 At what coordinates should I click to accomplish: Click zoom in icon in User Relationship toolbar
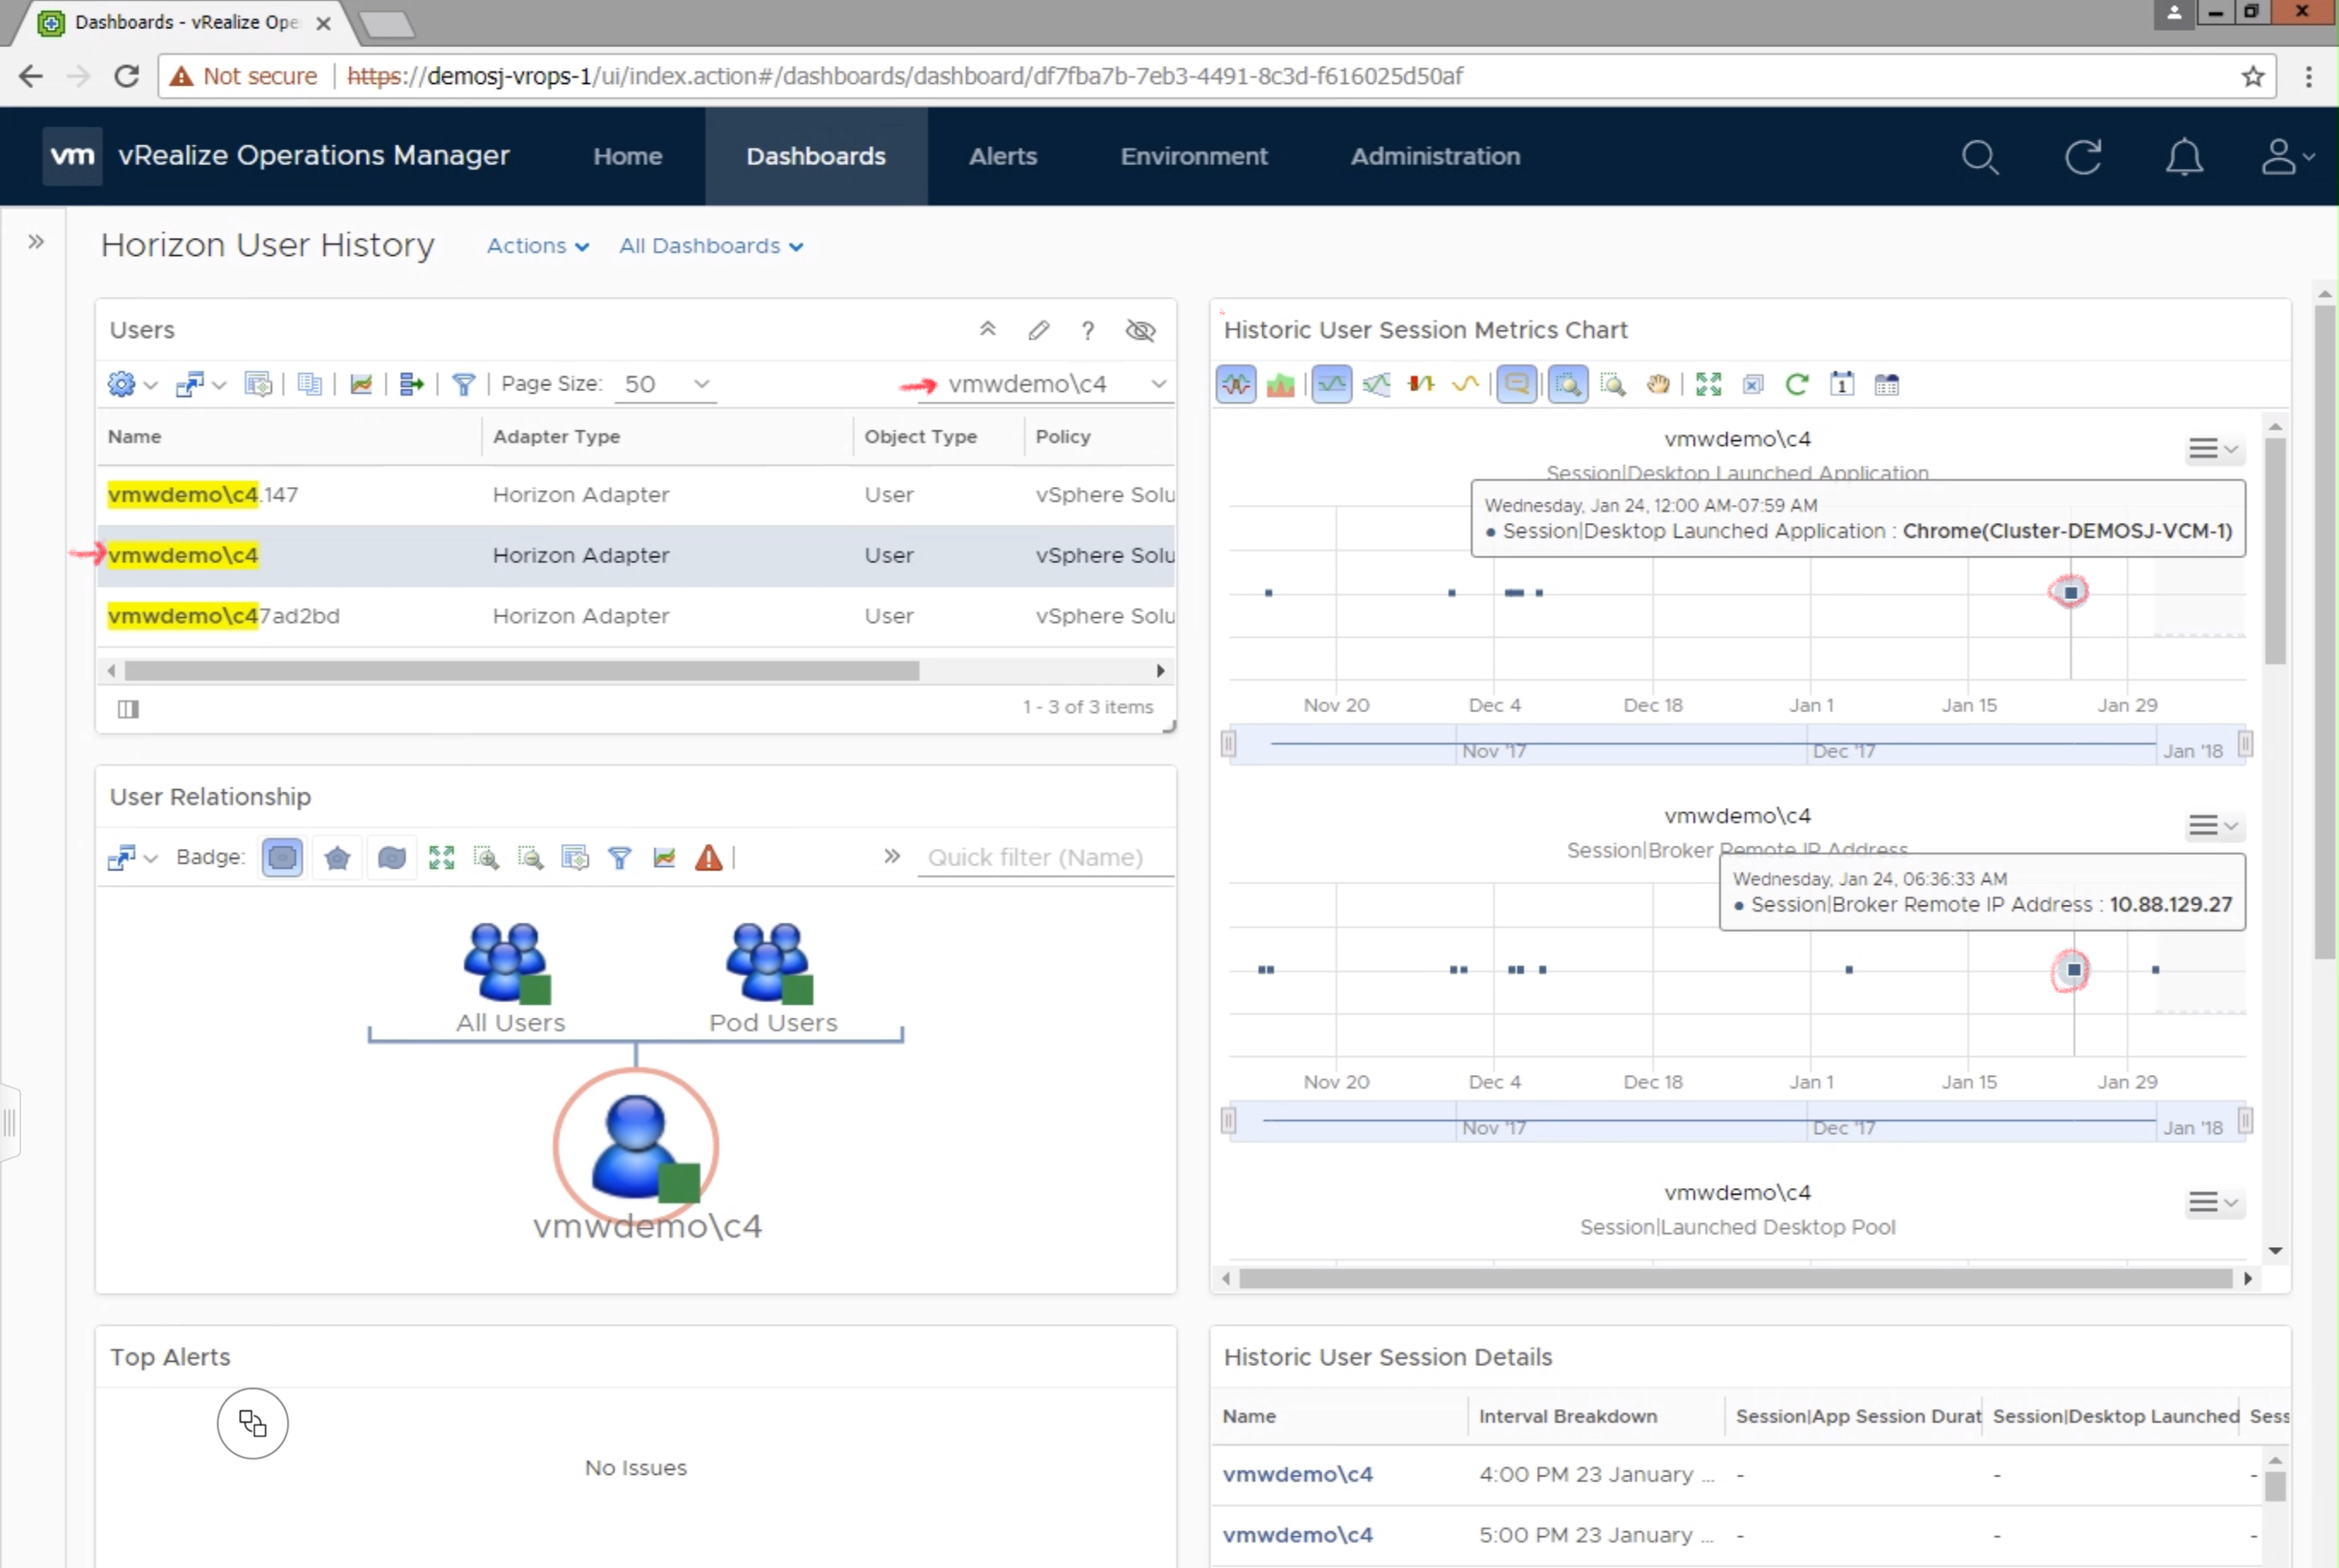pos(486,857)
